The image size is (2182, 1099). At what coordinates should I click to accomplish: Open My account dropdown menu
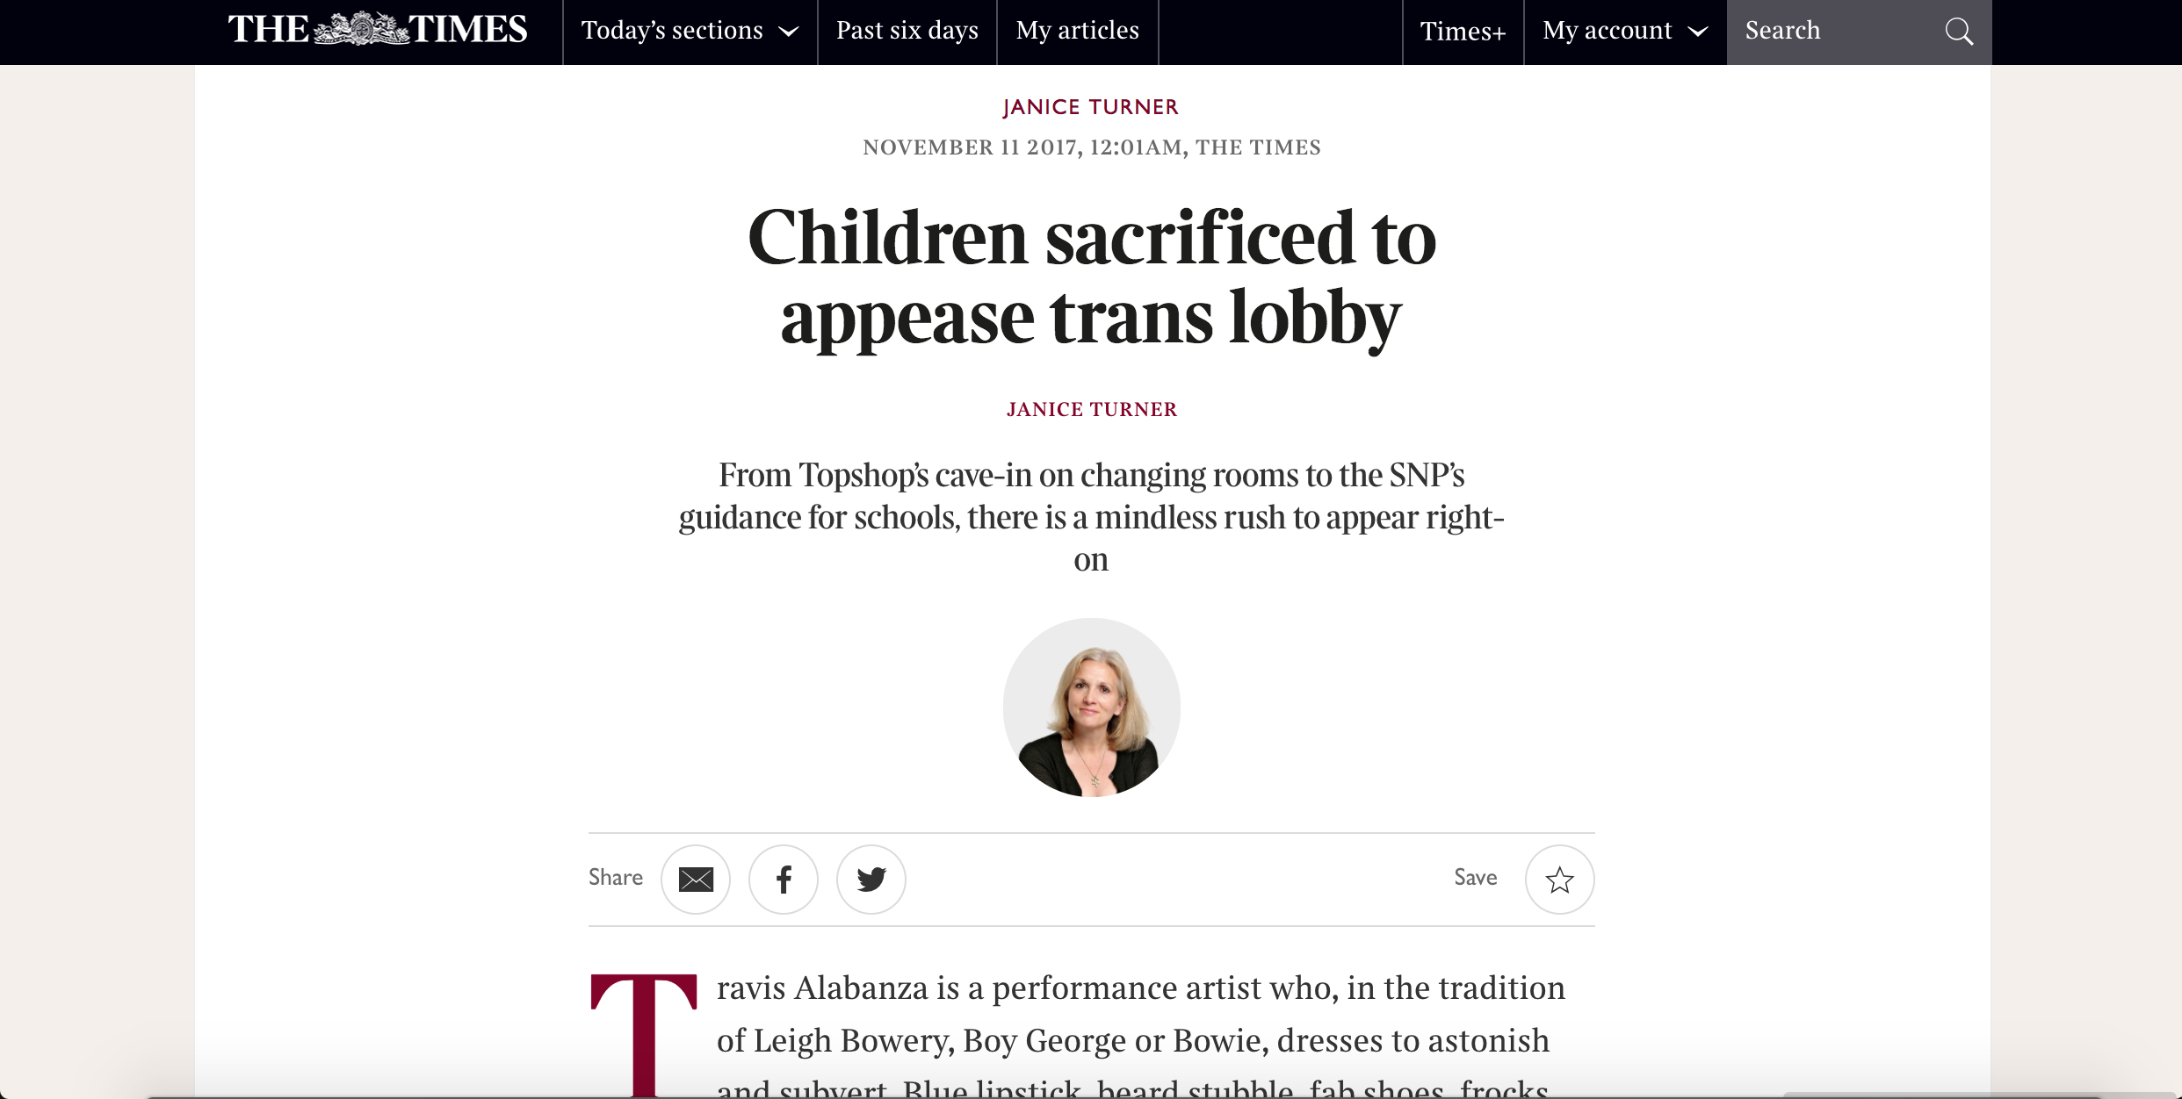[x=1624, y=31]
